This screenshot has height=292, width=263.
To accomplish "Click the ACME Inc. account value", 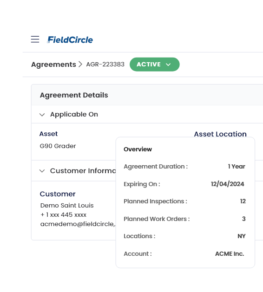I will (x=230, y=253).
